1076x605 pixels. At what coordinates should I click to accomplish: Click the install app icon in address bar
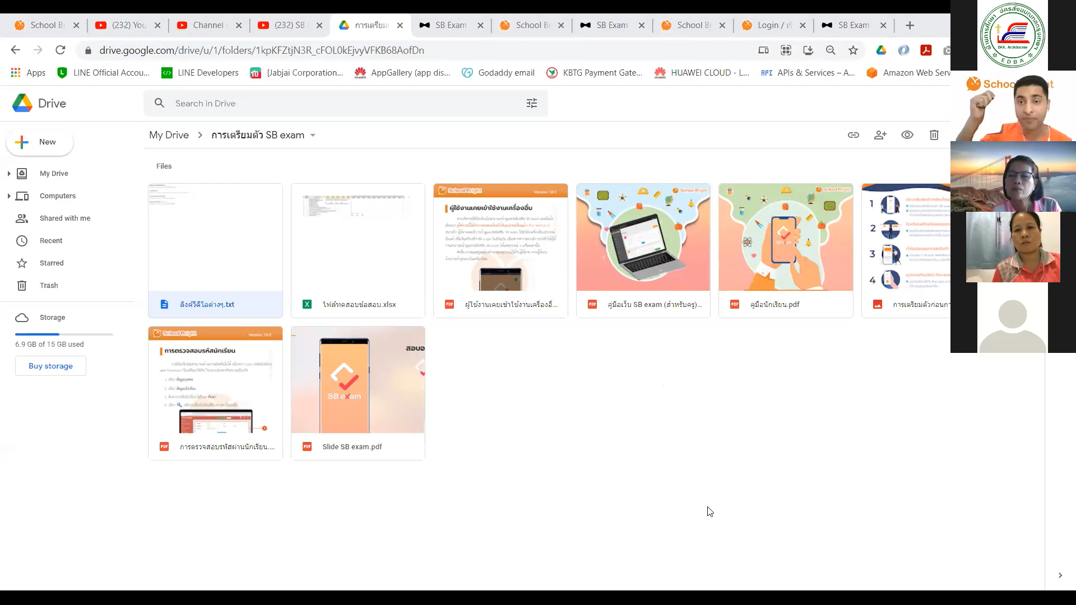pyautogui.click(x=808, y=50)
